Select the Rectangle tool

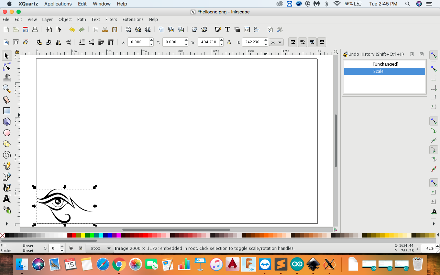click(7, 111)
